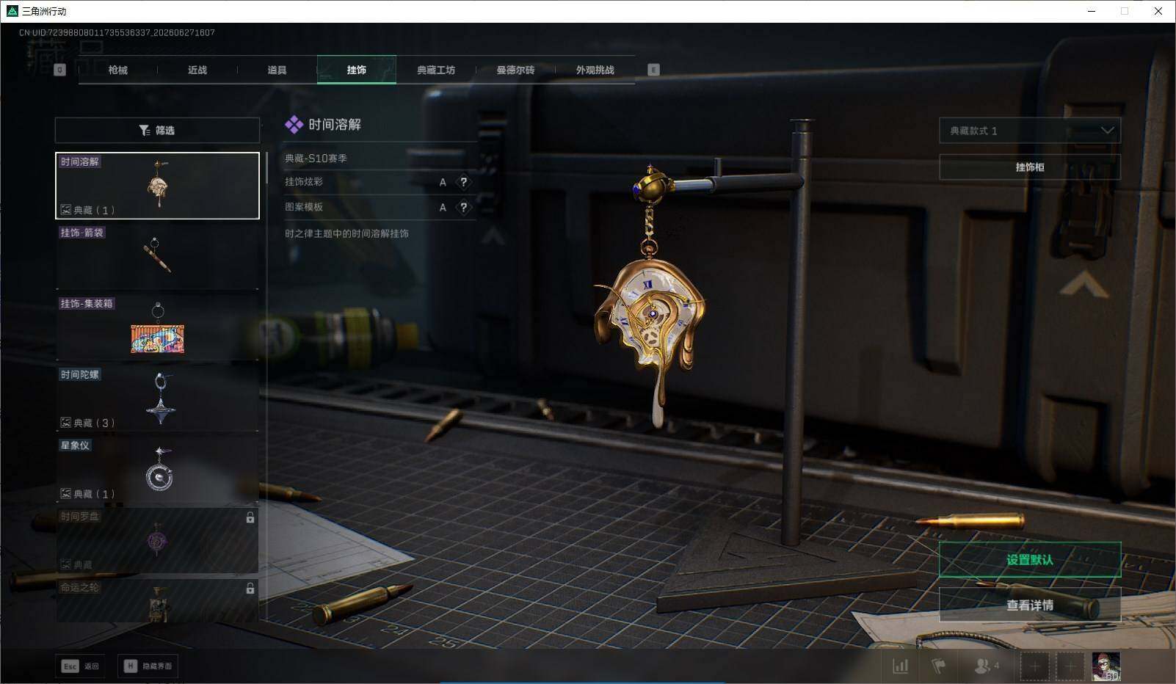
Task: Click the 典藏-S10赛季 label
Action: 316,158
